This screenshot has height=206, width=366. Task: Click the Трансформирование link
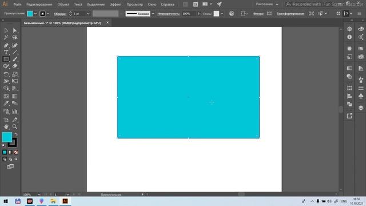(291, 14)
